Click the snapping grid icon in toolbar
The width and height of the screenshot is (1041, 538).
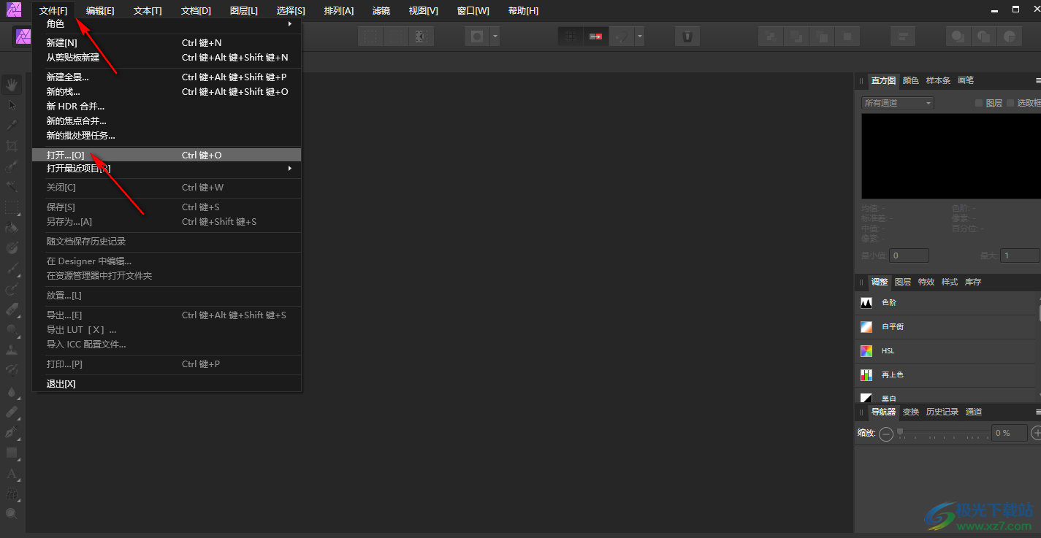point(571,36)
